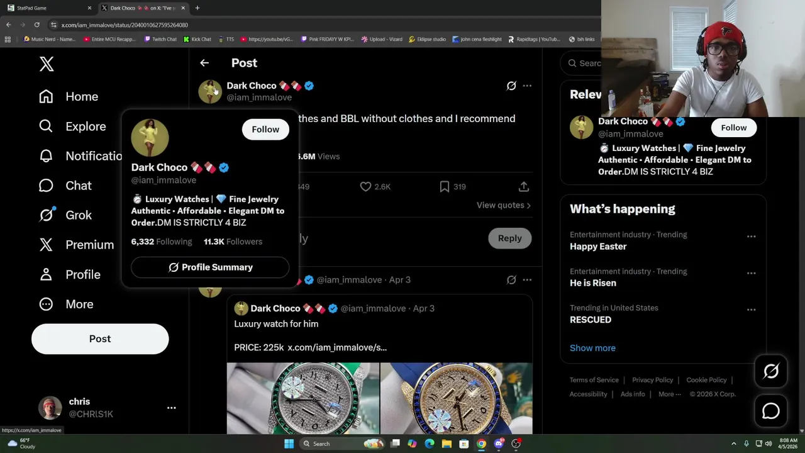This screenshot has width=805, height=453.
Task: Click Follow button in the hover card
Action: pos(265,129)
